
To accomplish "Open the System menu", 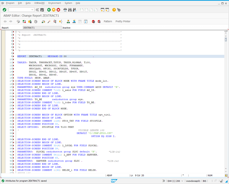I will point(68,3).
